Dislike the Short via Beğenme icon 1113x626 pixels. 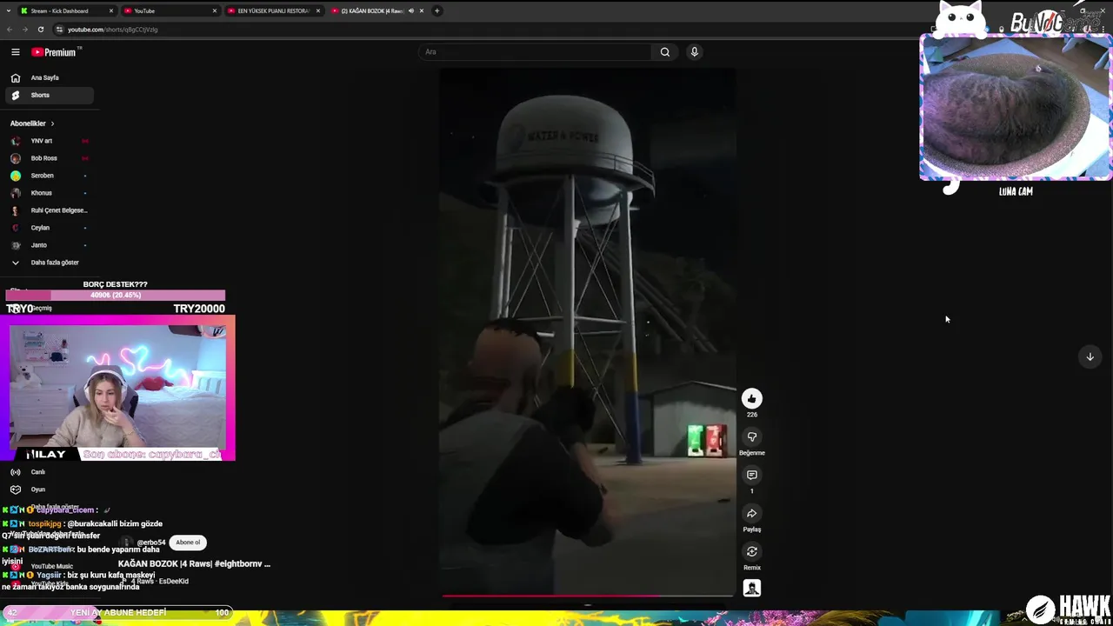pyautogui.click(x=752, y=436)
